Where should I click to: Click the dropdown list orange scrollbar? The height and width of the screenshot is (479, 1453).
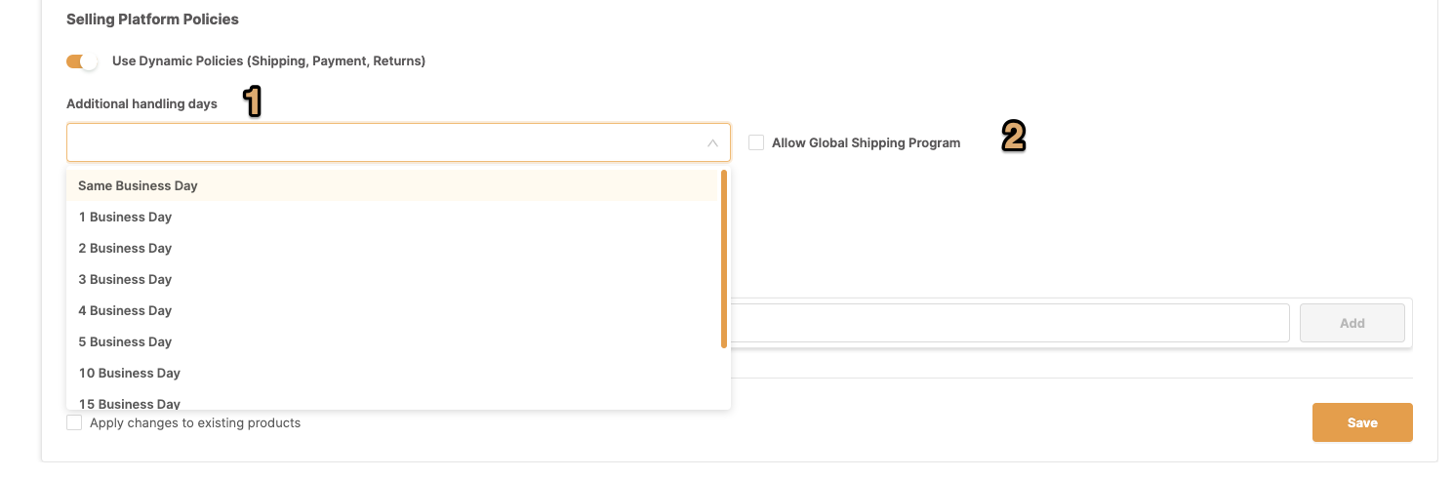pos(723,259)
